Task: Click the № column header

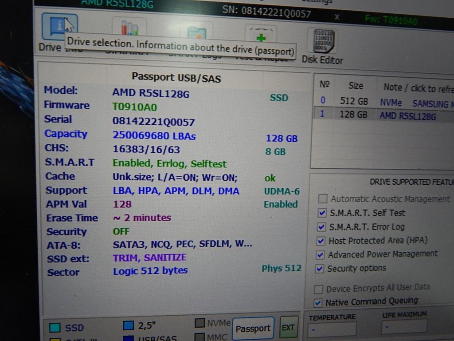Action: pos(325,84)
